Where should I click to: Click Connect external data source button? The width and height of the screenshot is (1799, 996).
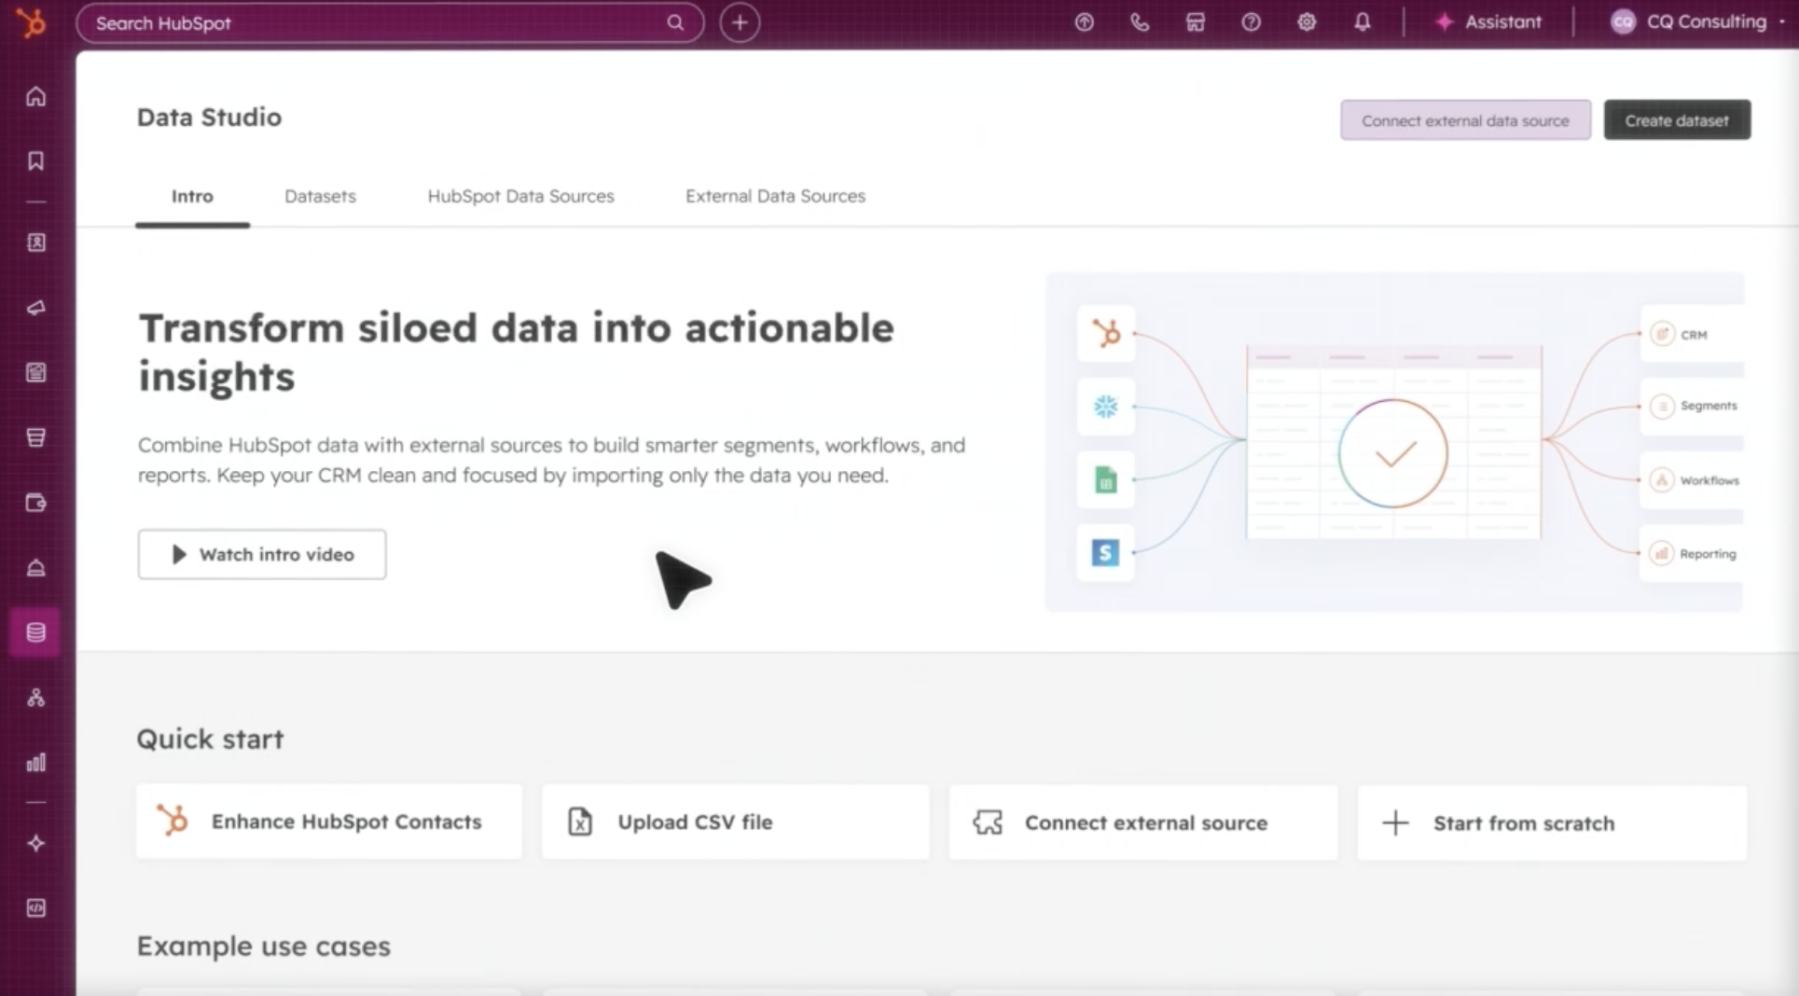coord(1465,120)
